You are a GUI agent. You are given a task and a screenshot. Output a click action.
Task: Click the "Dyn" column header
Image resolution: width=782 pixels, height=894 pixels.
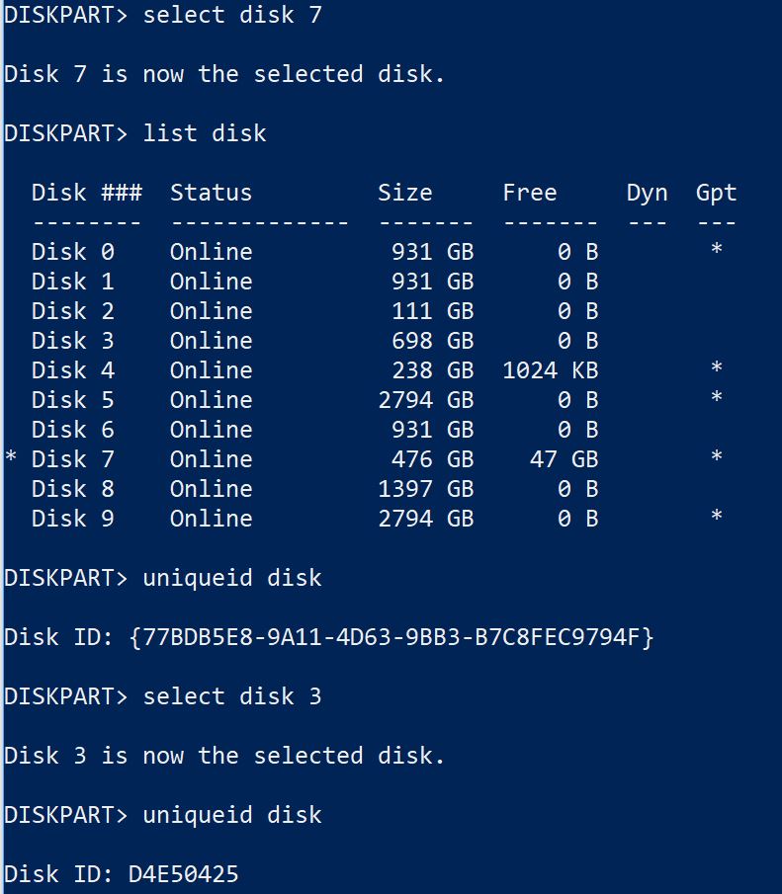647,193
